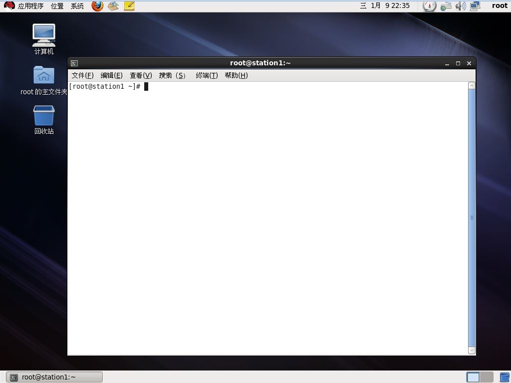Select the root 的主文件夹 desktop folder

44,80
